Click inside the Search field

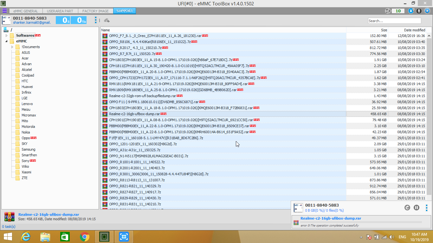395,21
